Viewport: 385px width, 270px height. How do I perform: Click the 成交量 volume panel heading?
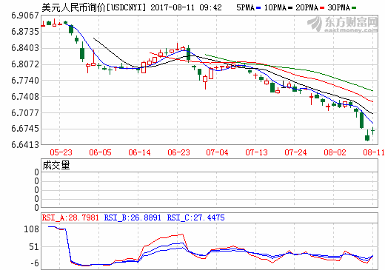point(56,165)
